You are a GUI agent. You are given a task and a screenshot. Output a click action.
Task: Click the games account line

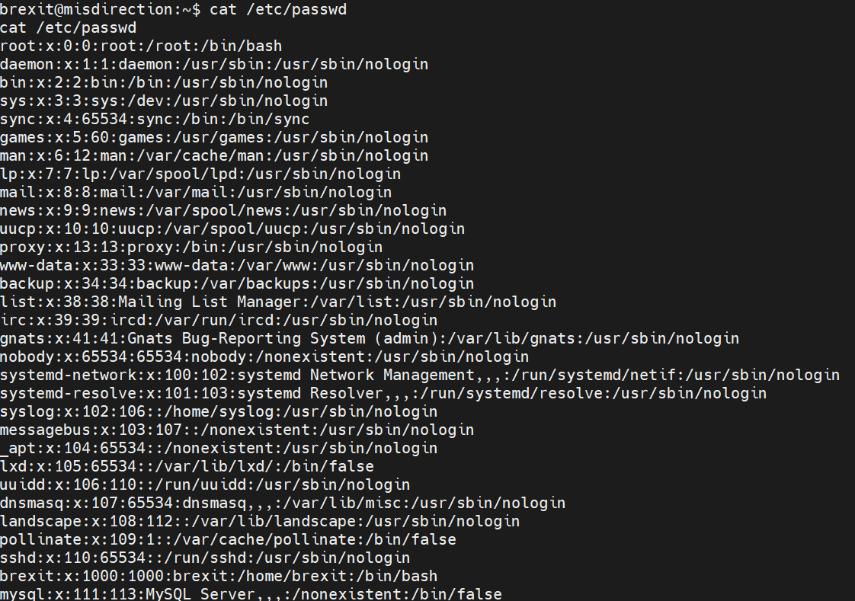point(214,137)
